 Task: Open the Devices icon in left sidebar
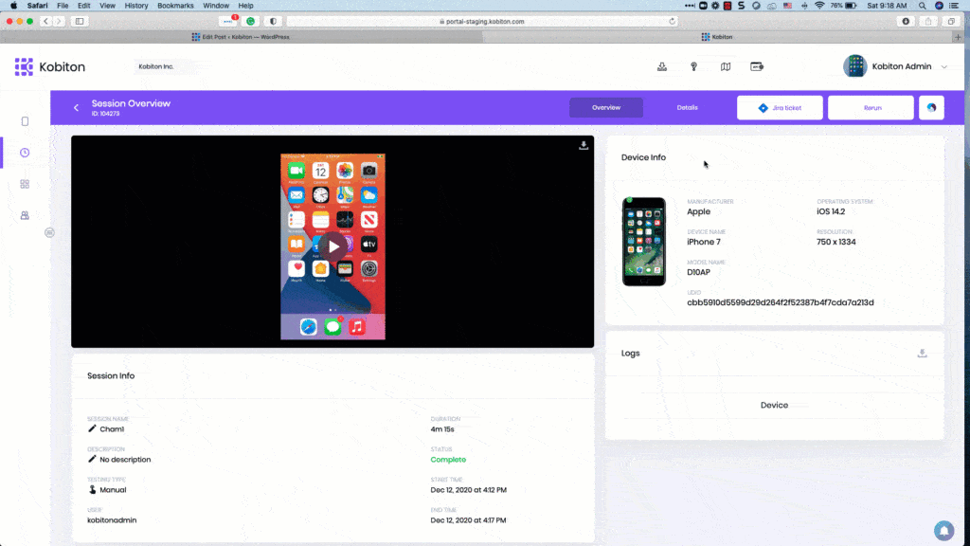point(25,121)
